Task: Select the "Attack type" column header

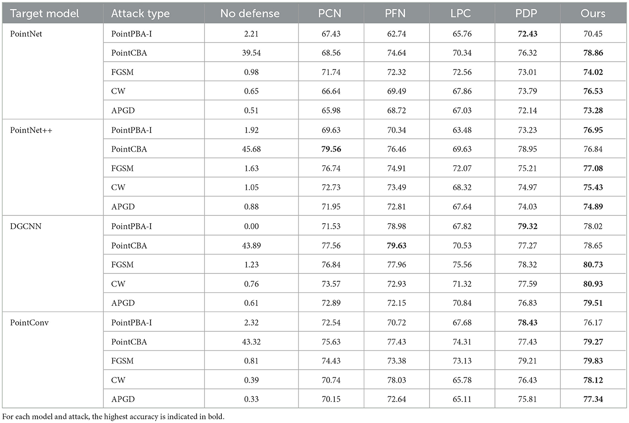Action: pyautogui.click(x=140, y=14)
